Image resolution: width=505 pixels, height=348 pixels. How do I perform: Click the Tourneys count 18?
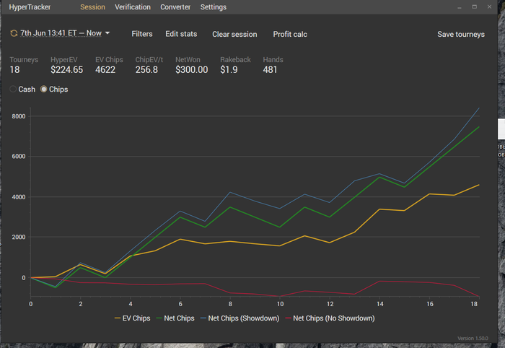click(15, 69)
